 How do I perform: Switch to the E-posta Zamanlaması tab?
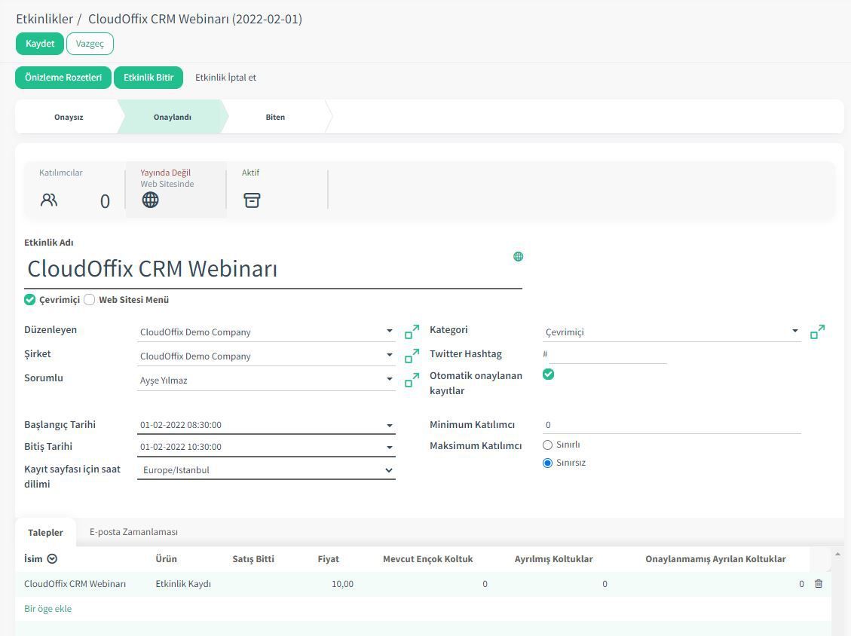pyautogui.click(x=133, y=532)
